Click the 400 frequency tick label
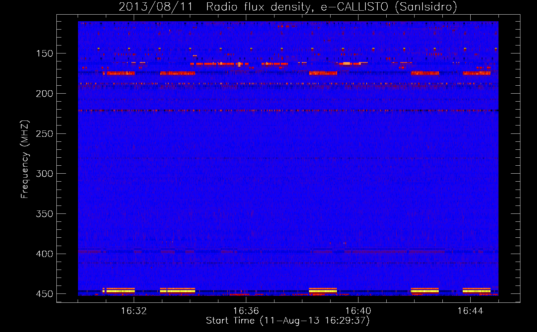537x332 pixels. pyautogui.click(x=44, y=254)
